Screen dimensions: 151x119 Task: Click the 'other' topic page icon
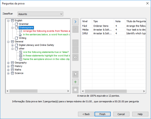tap(16, 49)
